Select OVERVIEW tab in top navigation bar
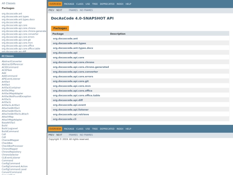The image size is (233, 175). [55, 4]
